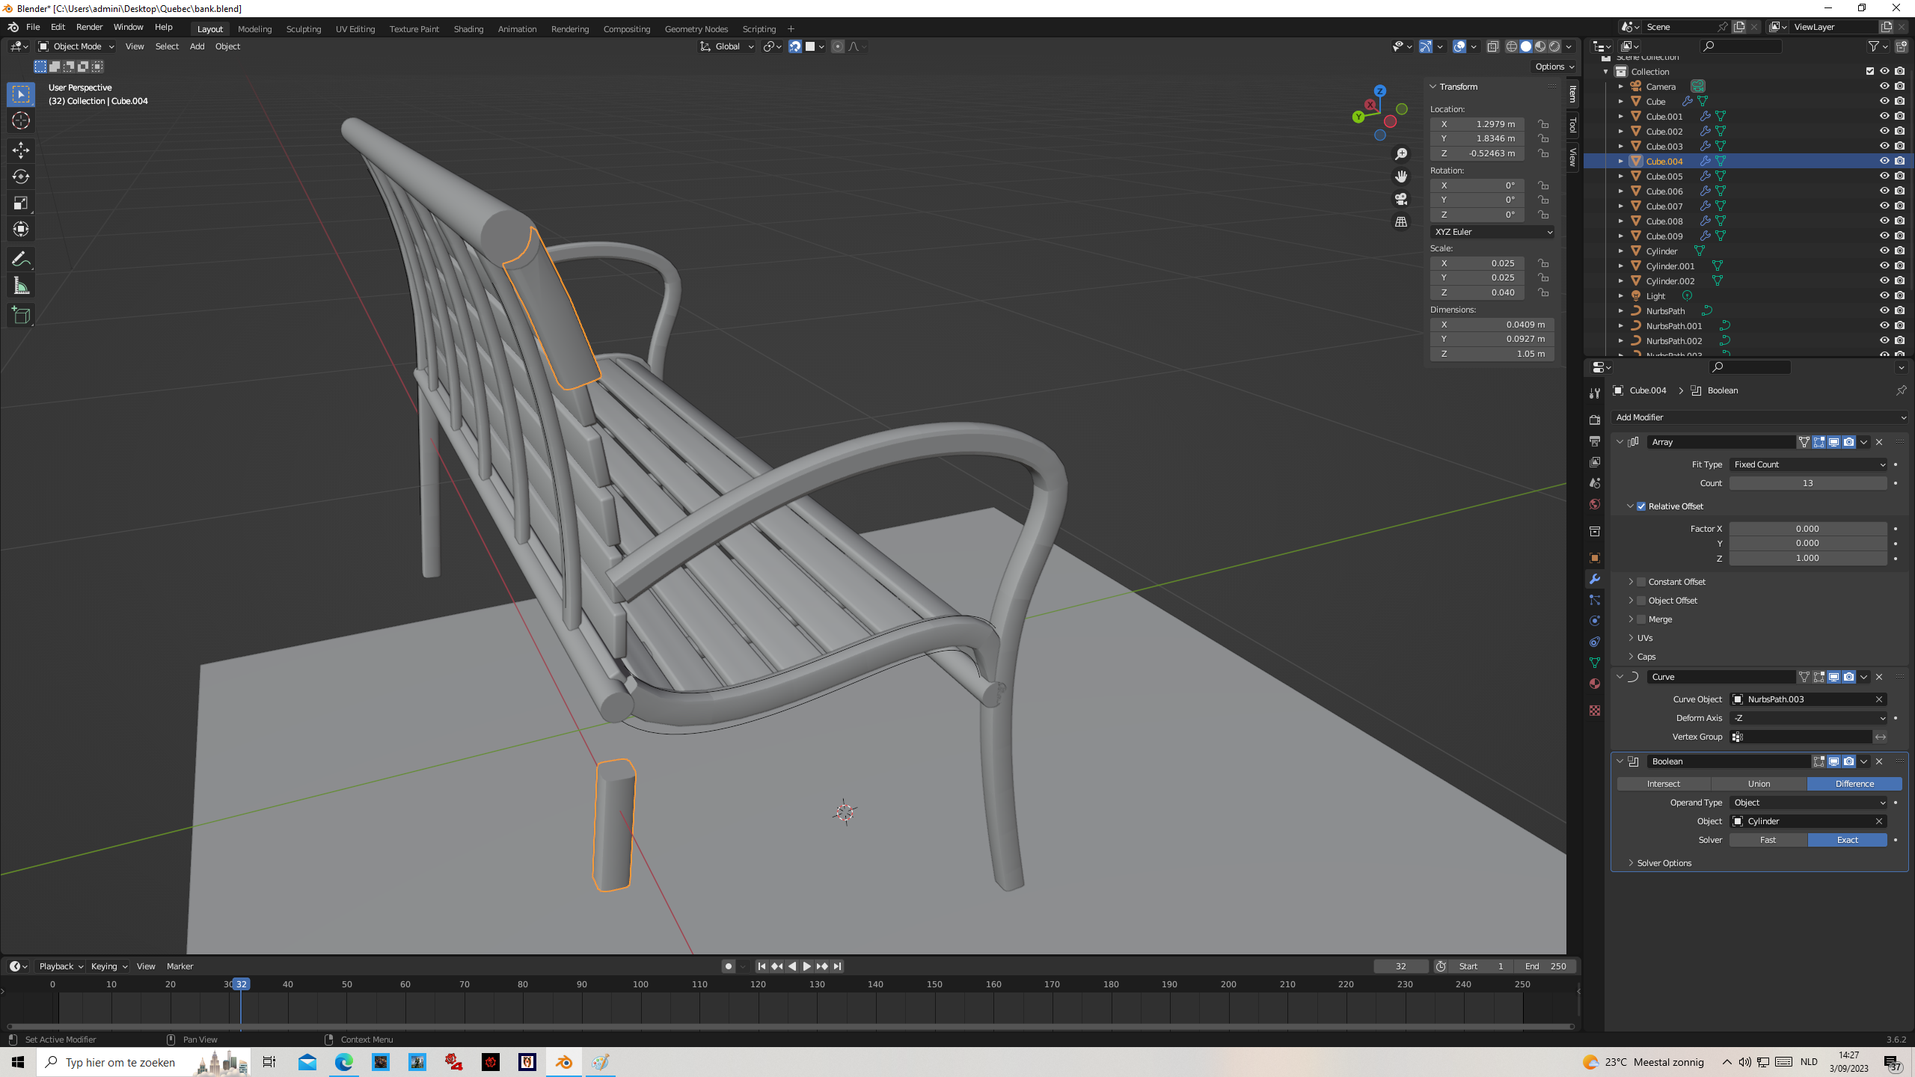The image size is (1915, 1077).
Task: Open Deform Axis dropdown
Action: 1808,718
